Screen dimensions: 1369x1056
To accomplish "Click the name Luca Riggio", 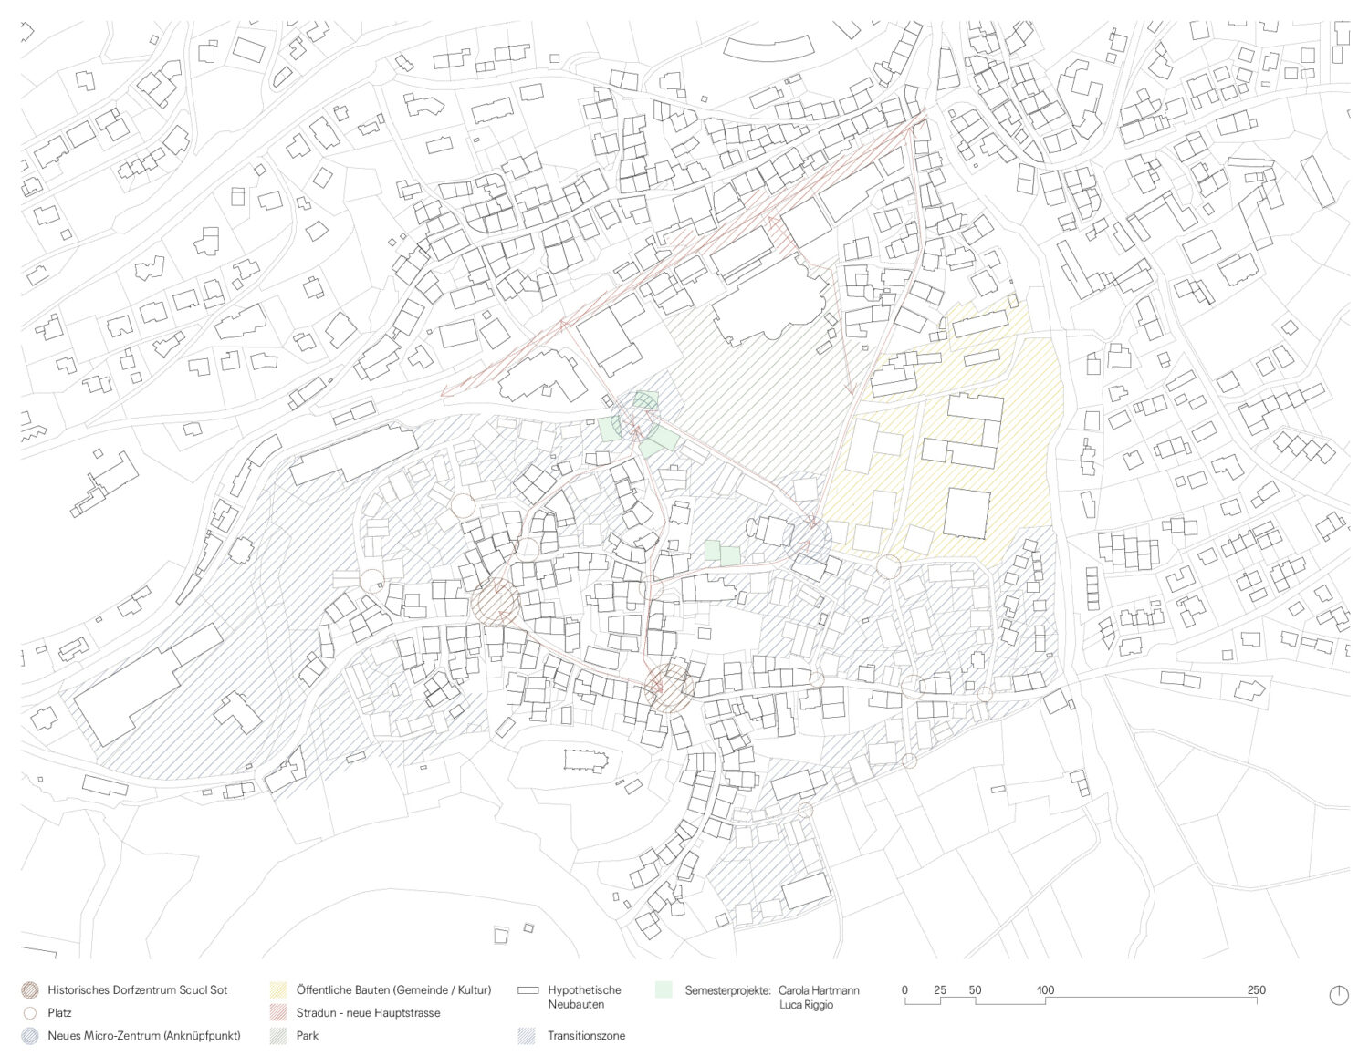I will 806,1005.
